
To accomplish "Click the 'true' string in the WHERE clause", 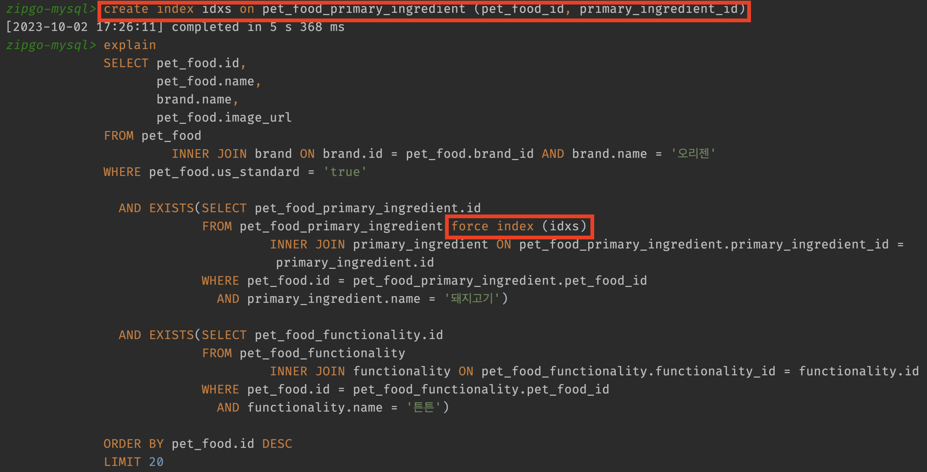I will click(345, 172).
